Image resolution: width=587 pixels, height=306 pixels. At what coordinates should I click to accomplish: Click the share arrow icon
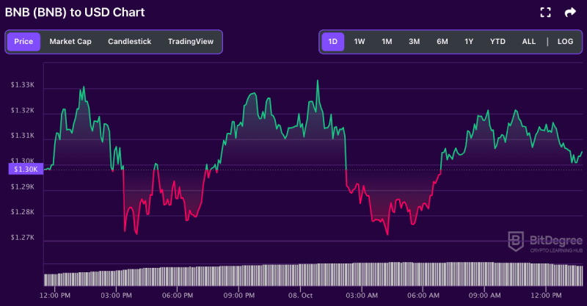569,12
